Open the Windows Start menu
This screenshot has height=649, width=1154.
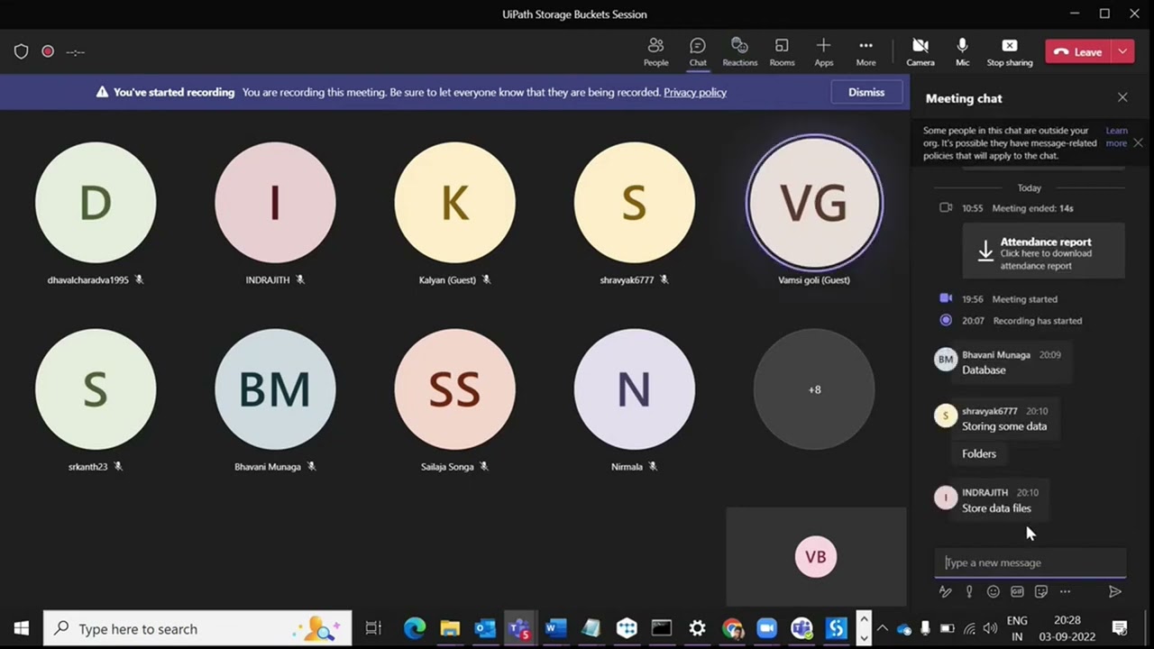coord(22,628)
